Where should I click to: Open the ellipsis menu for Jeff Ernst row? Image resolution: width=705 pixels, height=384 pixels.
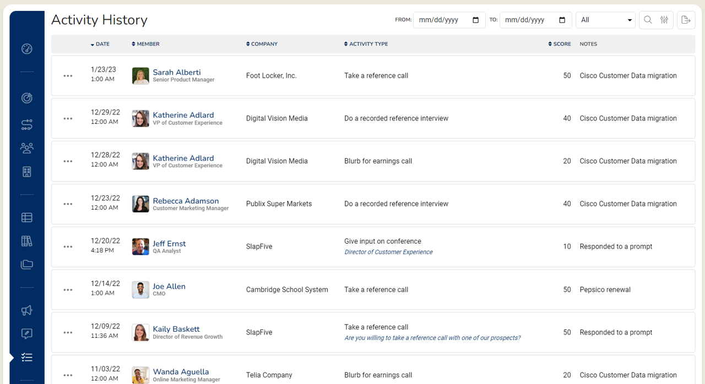point(68,247)
